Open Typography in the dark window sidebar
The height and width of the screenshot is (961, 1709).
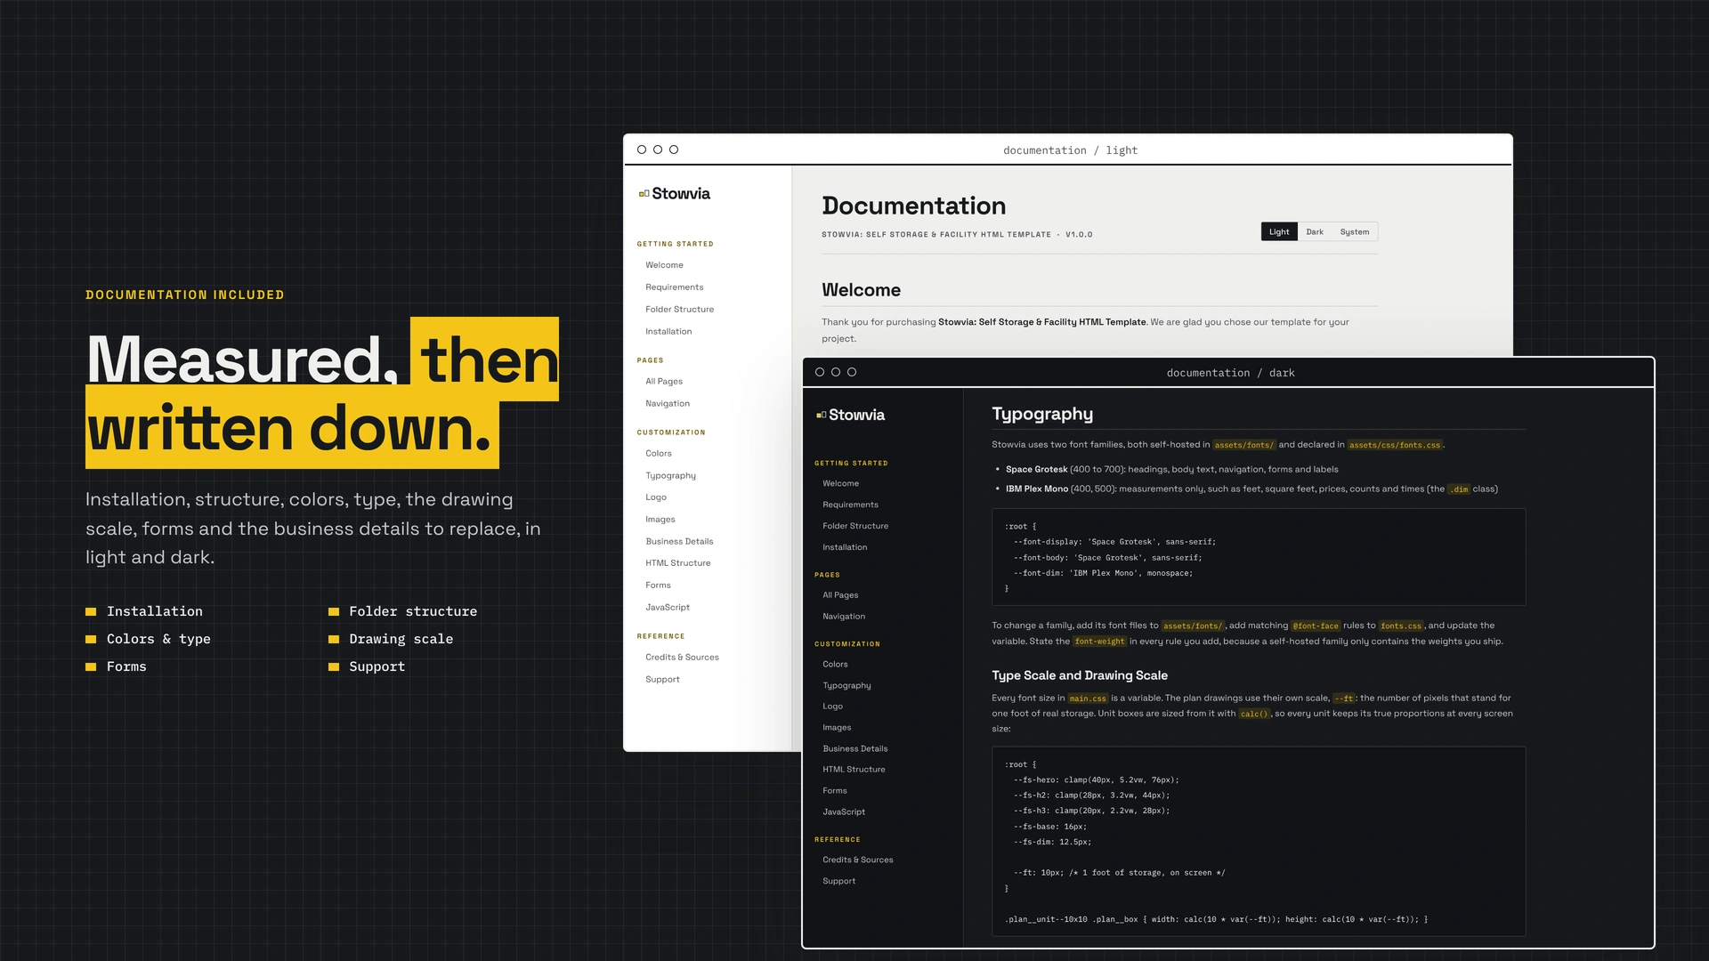coord(846,686)
